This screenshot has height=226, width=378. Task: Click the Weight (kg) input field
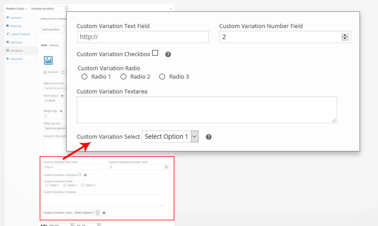coord(55,116)
